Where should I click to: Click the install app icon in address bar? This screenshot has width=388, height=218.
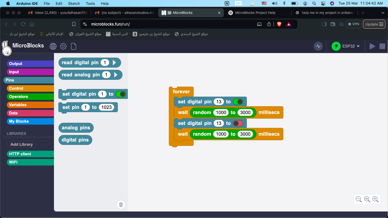pyautogui.click(x=259, y=24)
